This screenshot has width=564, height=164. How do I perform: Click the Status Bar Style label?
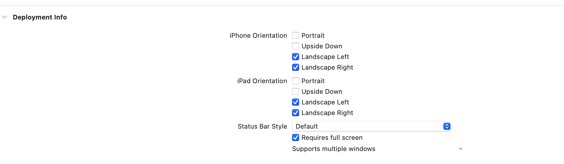pos(262,126)
